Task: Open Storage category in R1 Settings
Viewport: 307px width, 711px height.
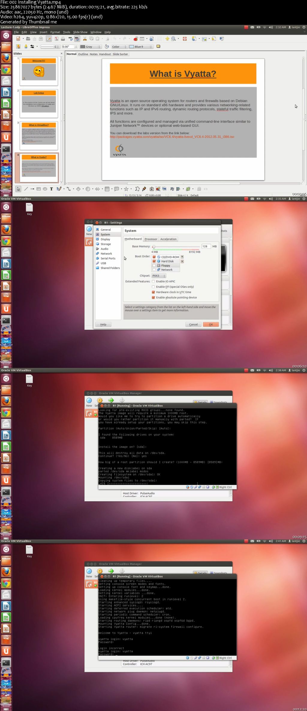Action: 106,244
